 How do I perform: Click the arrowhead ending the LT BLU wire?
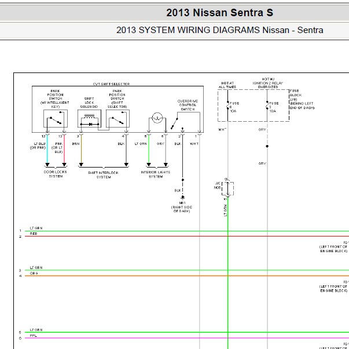pyautogui.click(x=47, y=165)
